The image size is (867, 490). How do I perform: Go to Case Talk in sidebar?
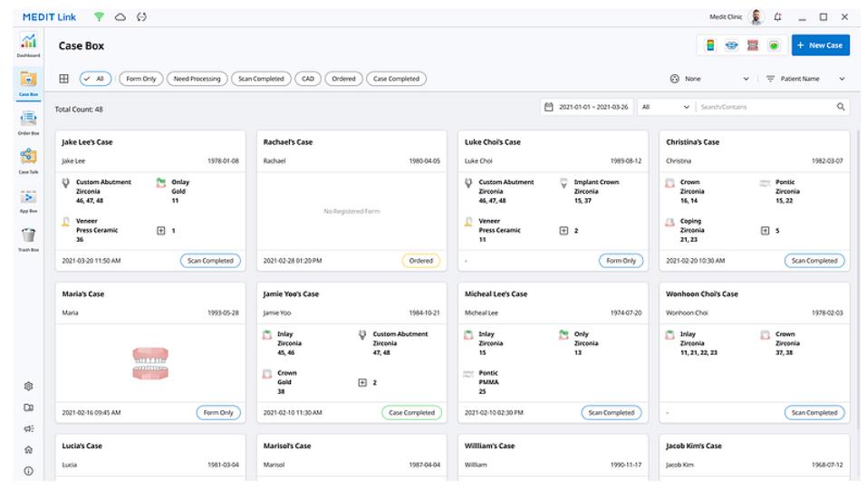[28, 159]
